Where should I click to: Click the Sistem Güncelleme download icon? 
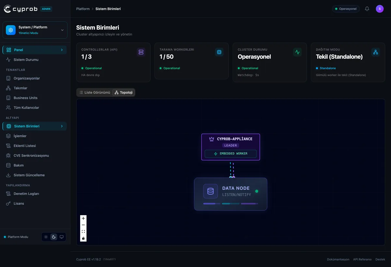click(8, 175)
